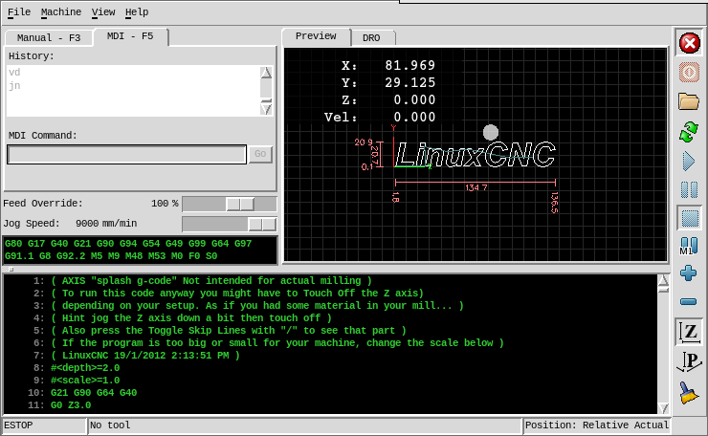The image size is (708, 436).
Task: Select line 7 'LinuxCNC 19/1/2012' comment
Action: (144, 356)
